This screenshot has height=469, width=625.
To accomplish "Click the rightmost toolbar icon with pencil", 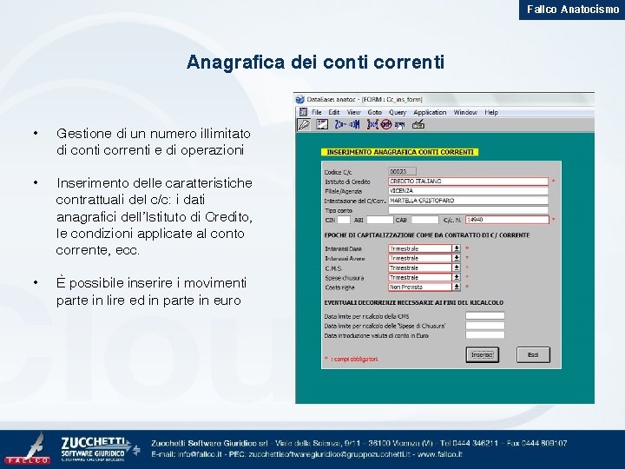I will 418,125.
